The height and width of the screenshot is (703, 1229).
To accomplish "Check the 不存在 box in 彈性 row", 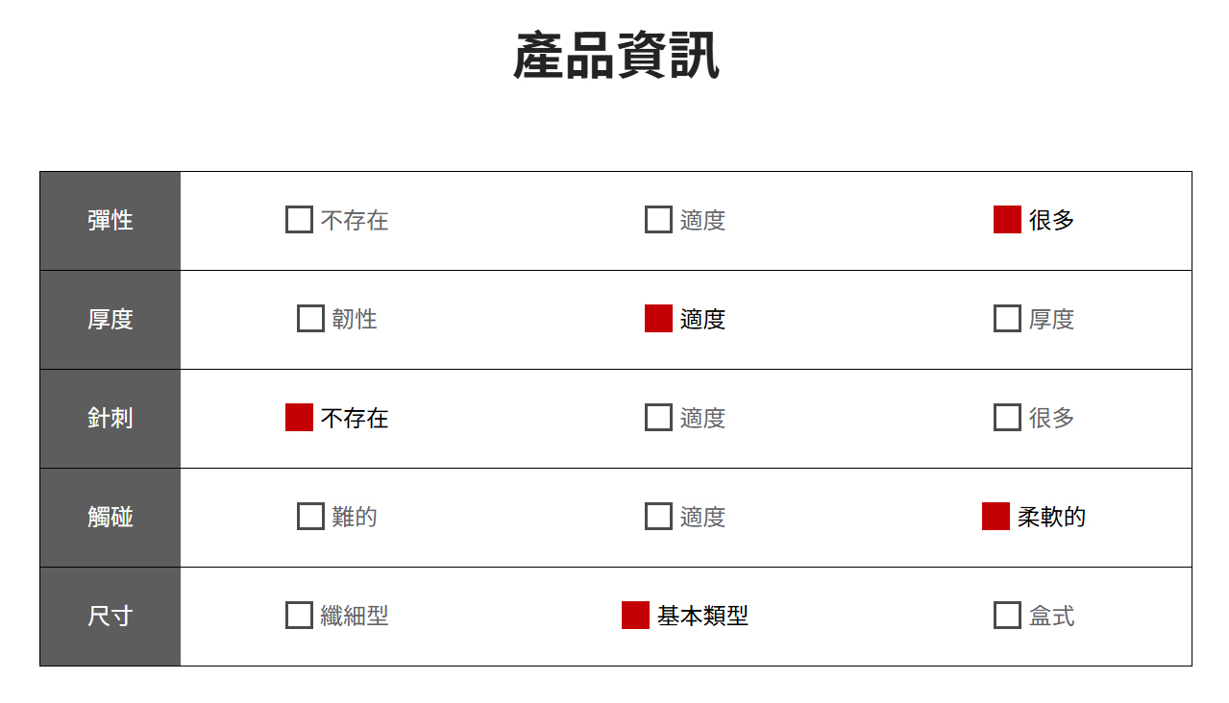I will (299, 220).
